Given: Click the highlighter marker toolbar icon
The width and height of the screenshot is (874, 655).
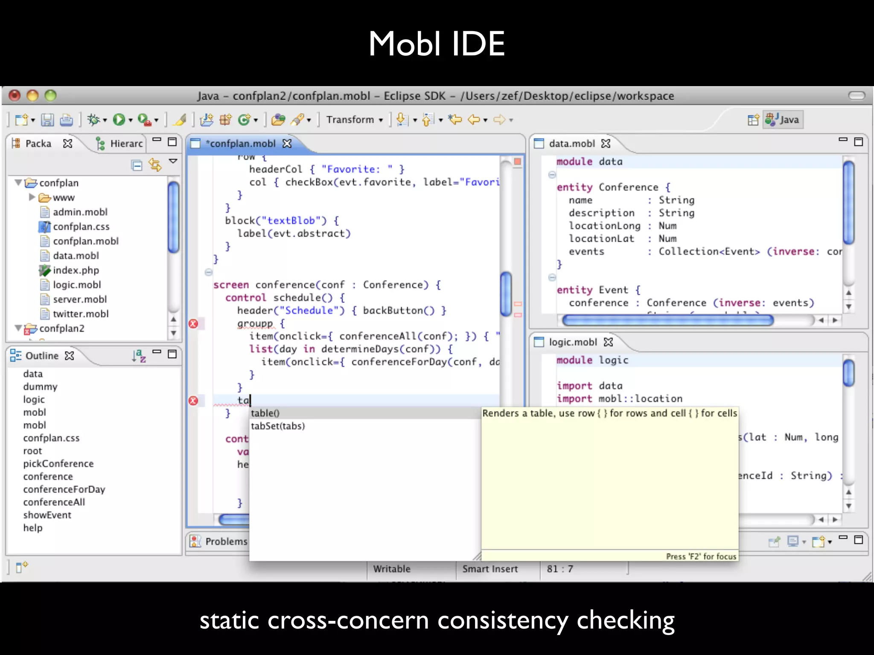Looking at the screenshot, I should coord(180,120).
